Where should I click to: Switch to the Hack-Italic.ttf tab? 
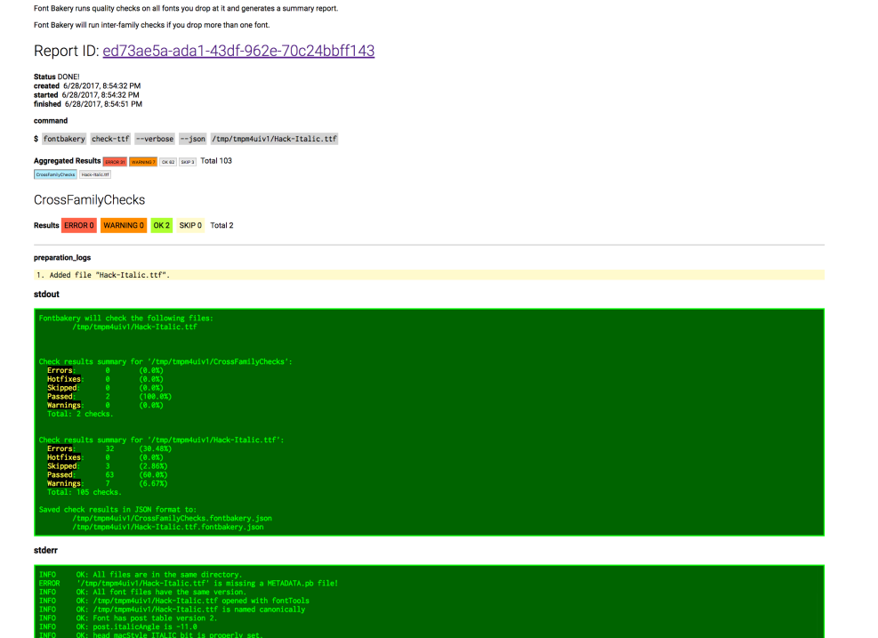tap(108, 174)
